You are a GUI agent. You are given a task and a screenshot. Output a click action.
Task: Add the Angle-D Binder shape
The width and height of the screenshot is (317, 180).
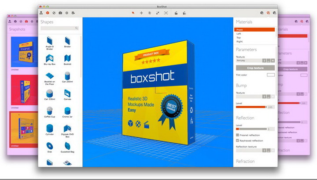click(49, 43)
